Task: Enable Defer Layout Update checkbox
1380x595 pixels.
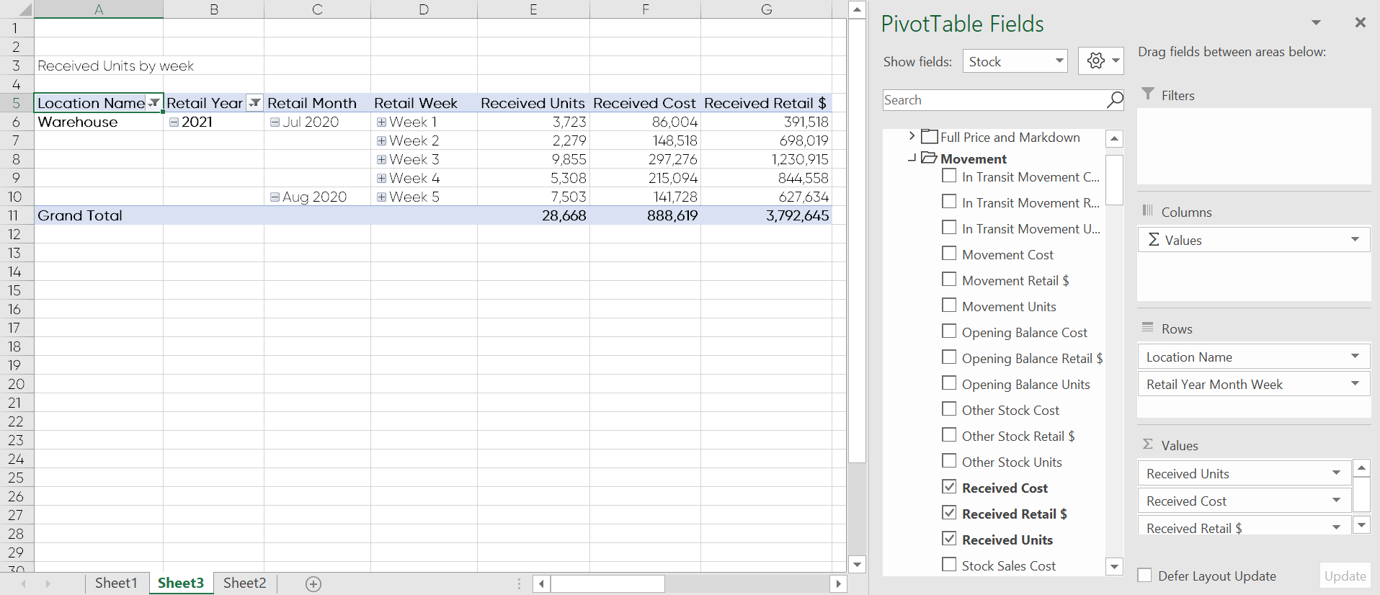Action: 1144,576
